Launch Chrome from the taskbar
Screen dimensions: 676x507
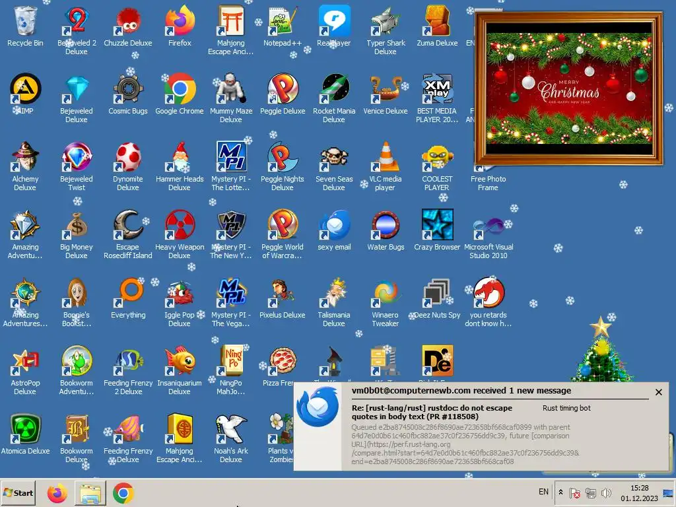(123, 493)
